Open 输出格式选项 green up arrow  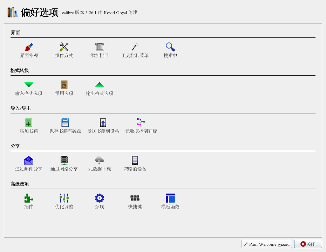(x=100, y=85)
